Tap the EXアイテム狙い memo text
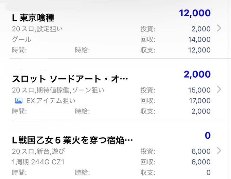Viewport: 231px width, 179px height. point(51,101)
